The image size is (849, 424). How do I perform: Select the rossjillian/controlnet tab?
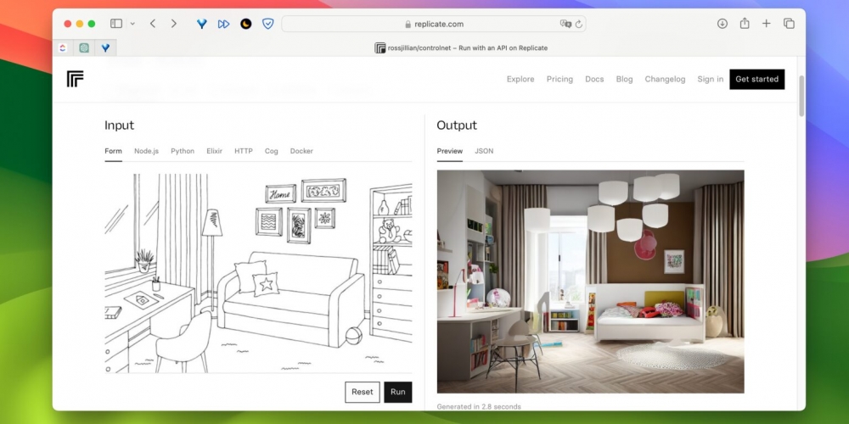point(461,48)
